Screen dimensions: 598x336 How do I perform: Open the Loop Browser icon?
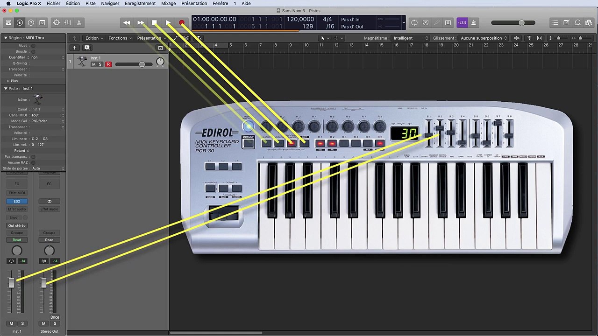(577, 22)
